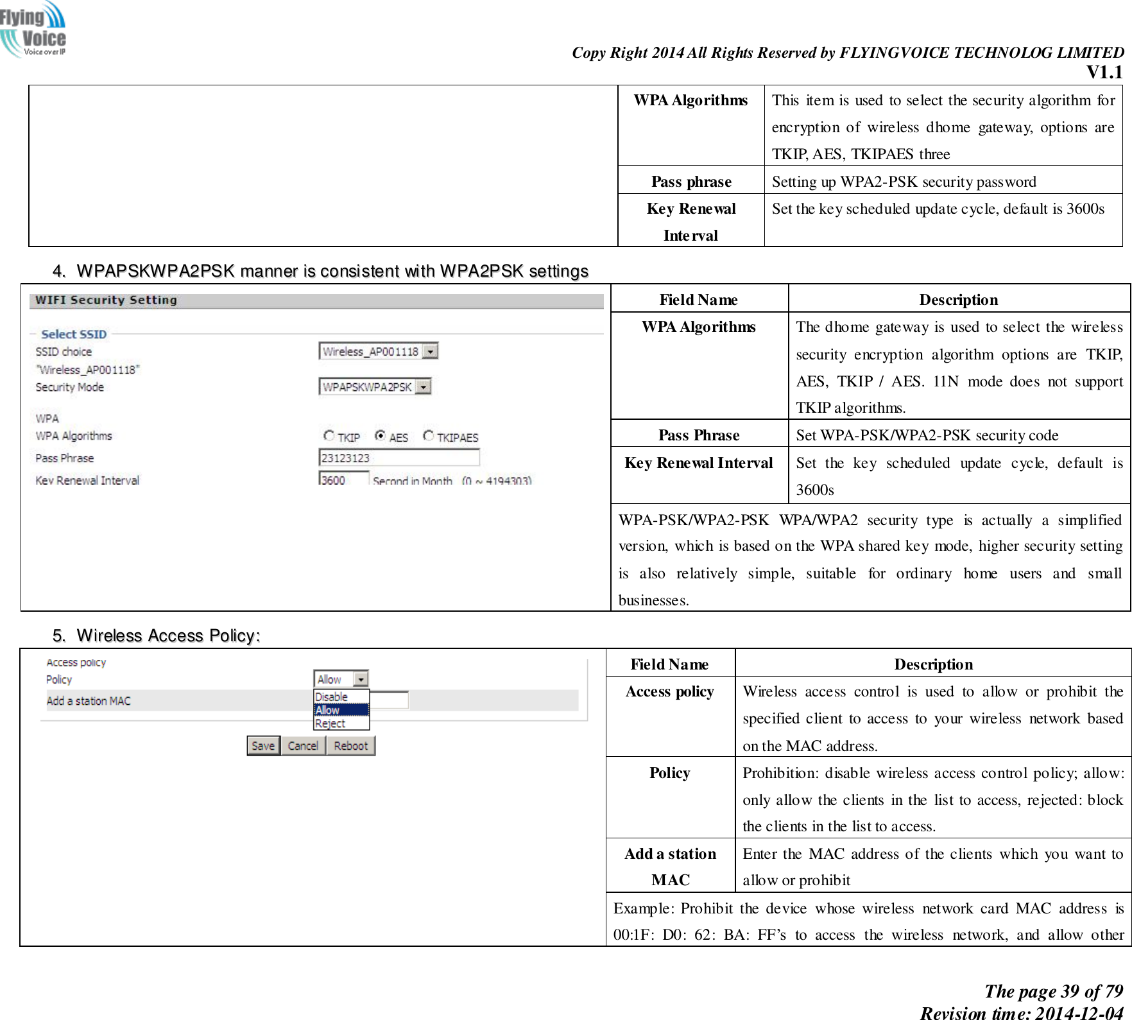Click the Add a station MAC field

click(389, 700)
